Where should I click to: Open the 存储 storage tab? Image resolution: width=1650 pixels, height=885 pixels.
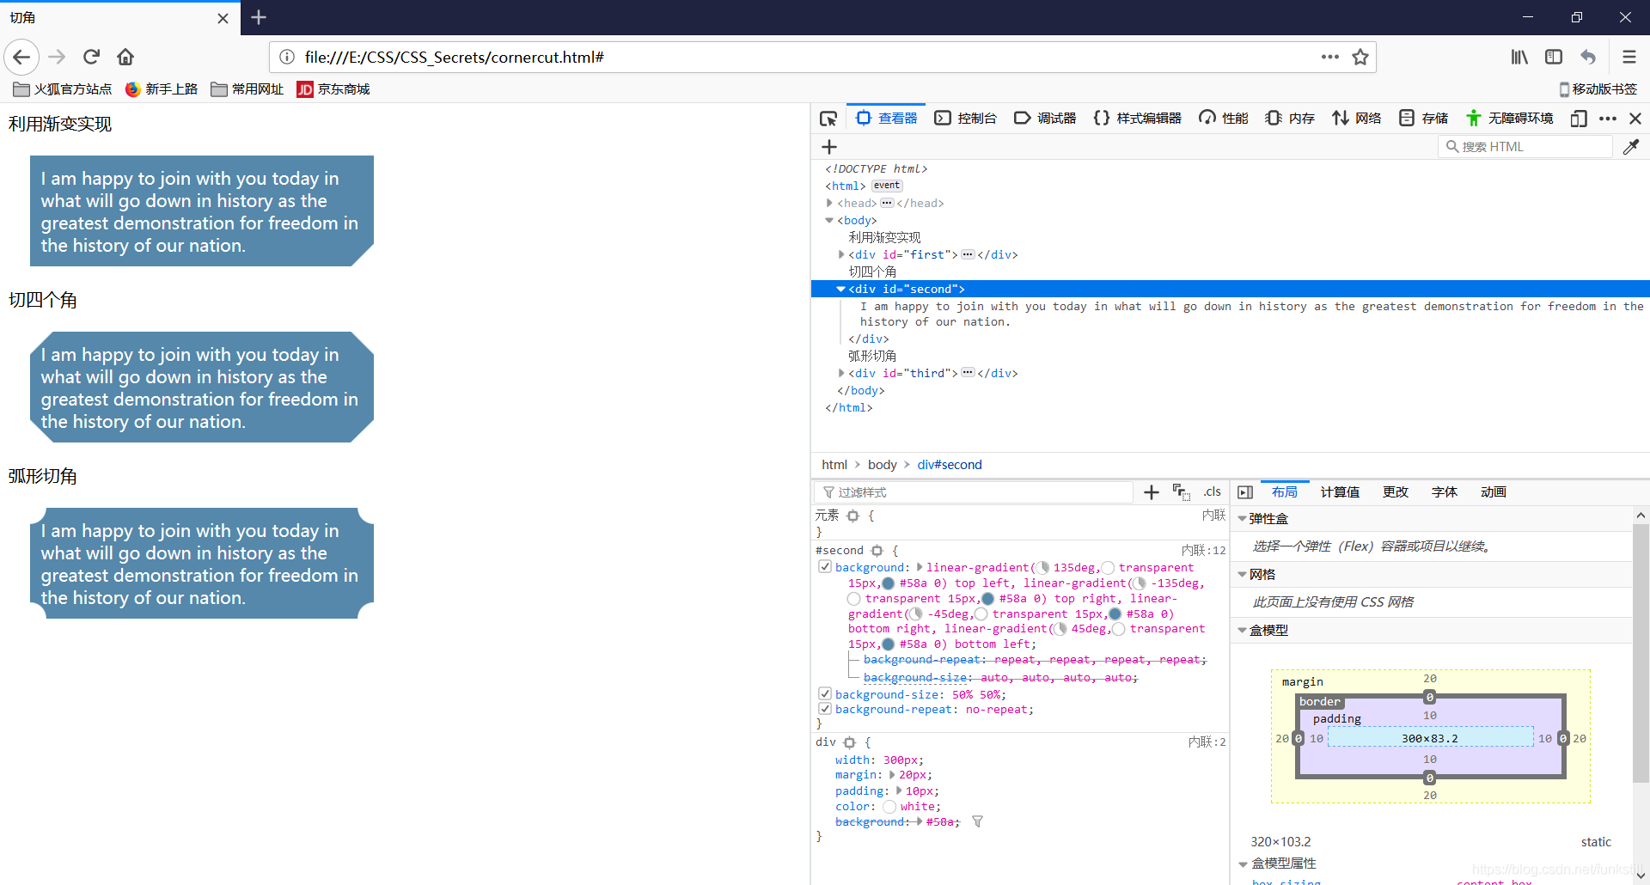pos(1423,119)
